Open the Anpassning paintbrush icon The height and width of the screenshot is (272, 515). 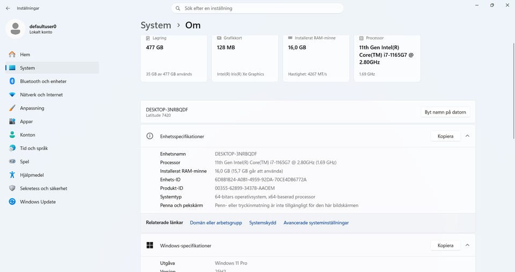click(x=12, y=108)
